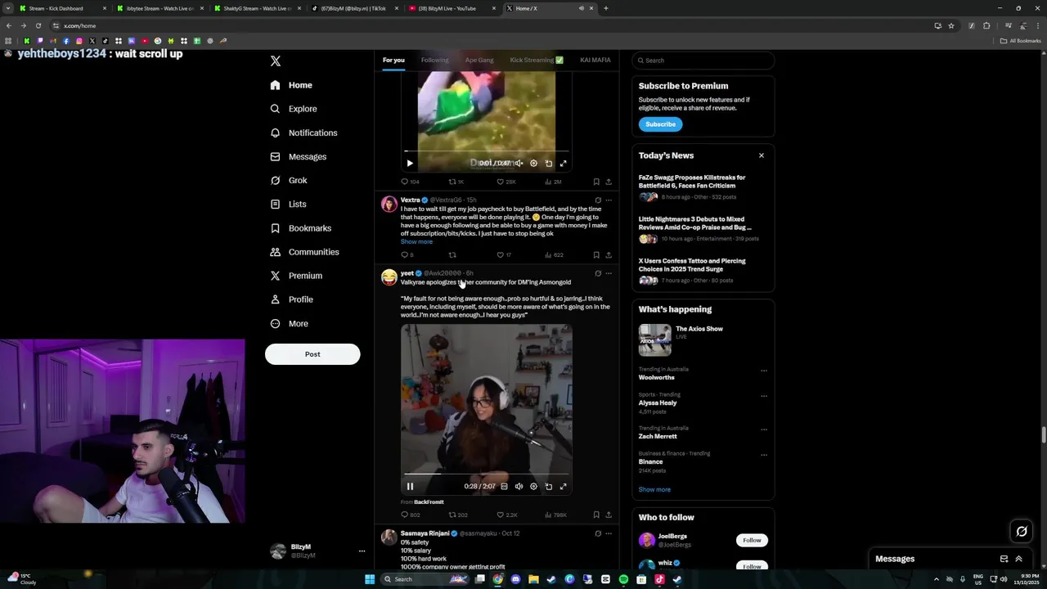Open more options on Sasmaya Rinjani's post

point(609,533)
